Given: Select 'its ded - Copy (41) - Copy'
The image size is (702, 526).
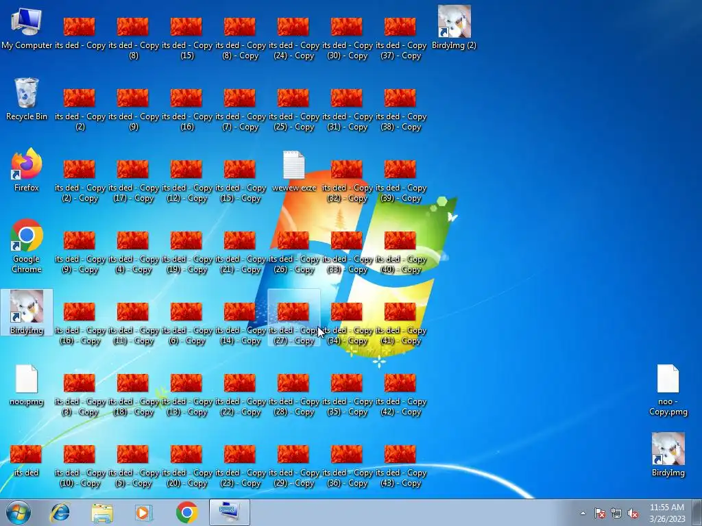Looking at the screenshot, I should pyautogui.click(x=400, y=324).
